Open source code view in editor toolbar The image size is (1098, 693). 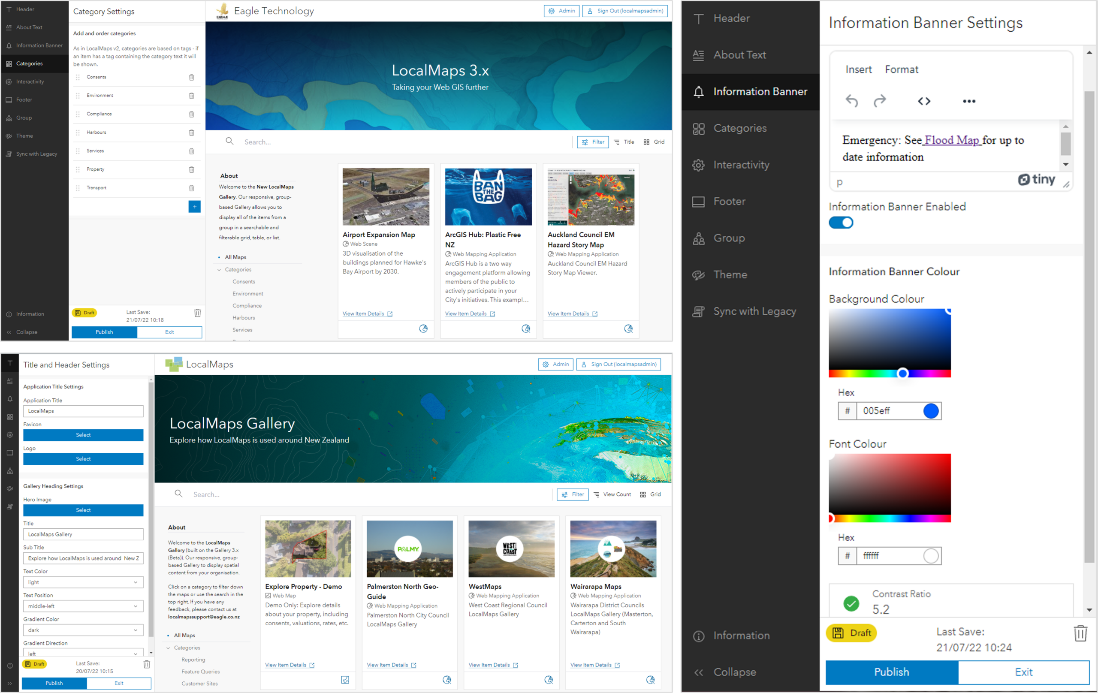(924, 101)
